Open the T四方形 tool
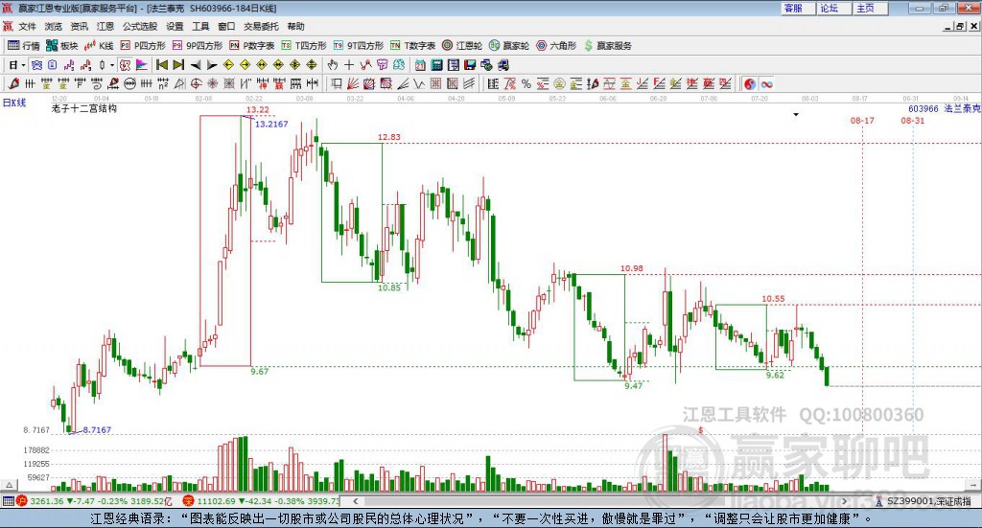 click(x=304, y=46)
